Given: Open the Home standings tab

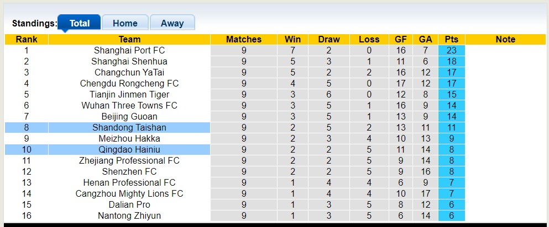Looking at the screenshot, I should coord(125,23).
